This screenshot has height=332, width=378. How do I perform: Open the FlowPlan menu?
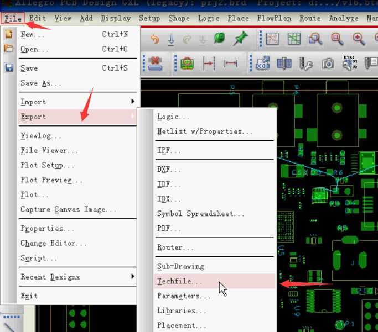tap(274, 18)
